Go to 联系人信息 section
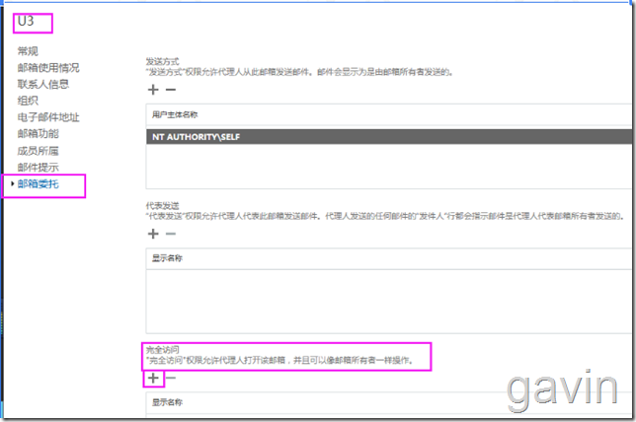 (x=43, y=84)
